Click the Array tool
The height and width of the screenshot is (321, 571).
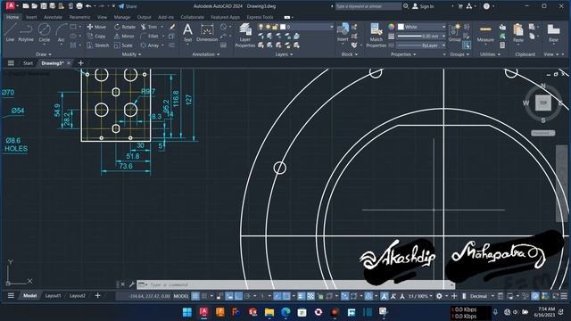click(150, 45)
